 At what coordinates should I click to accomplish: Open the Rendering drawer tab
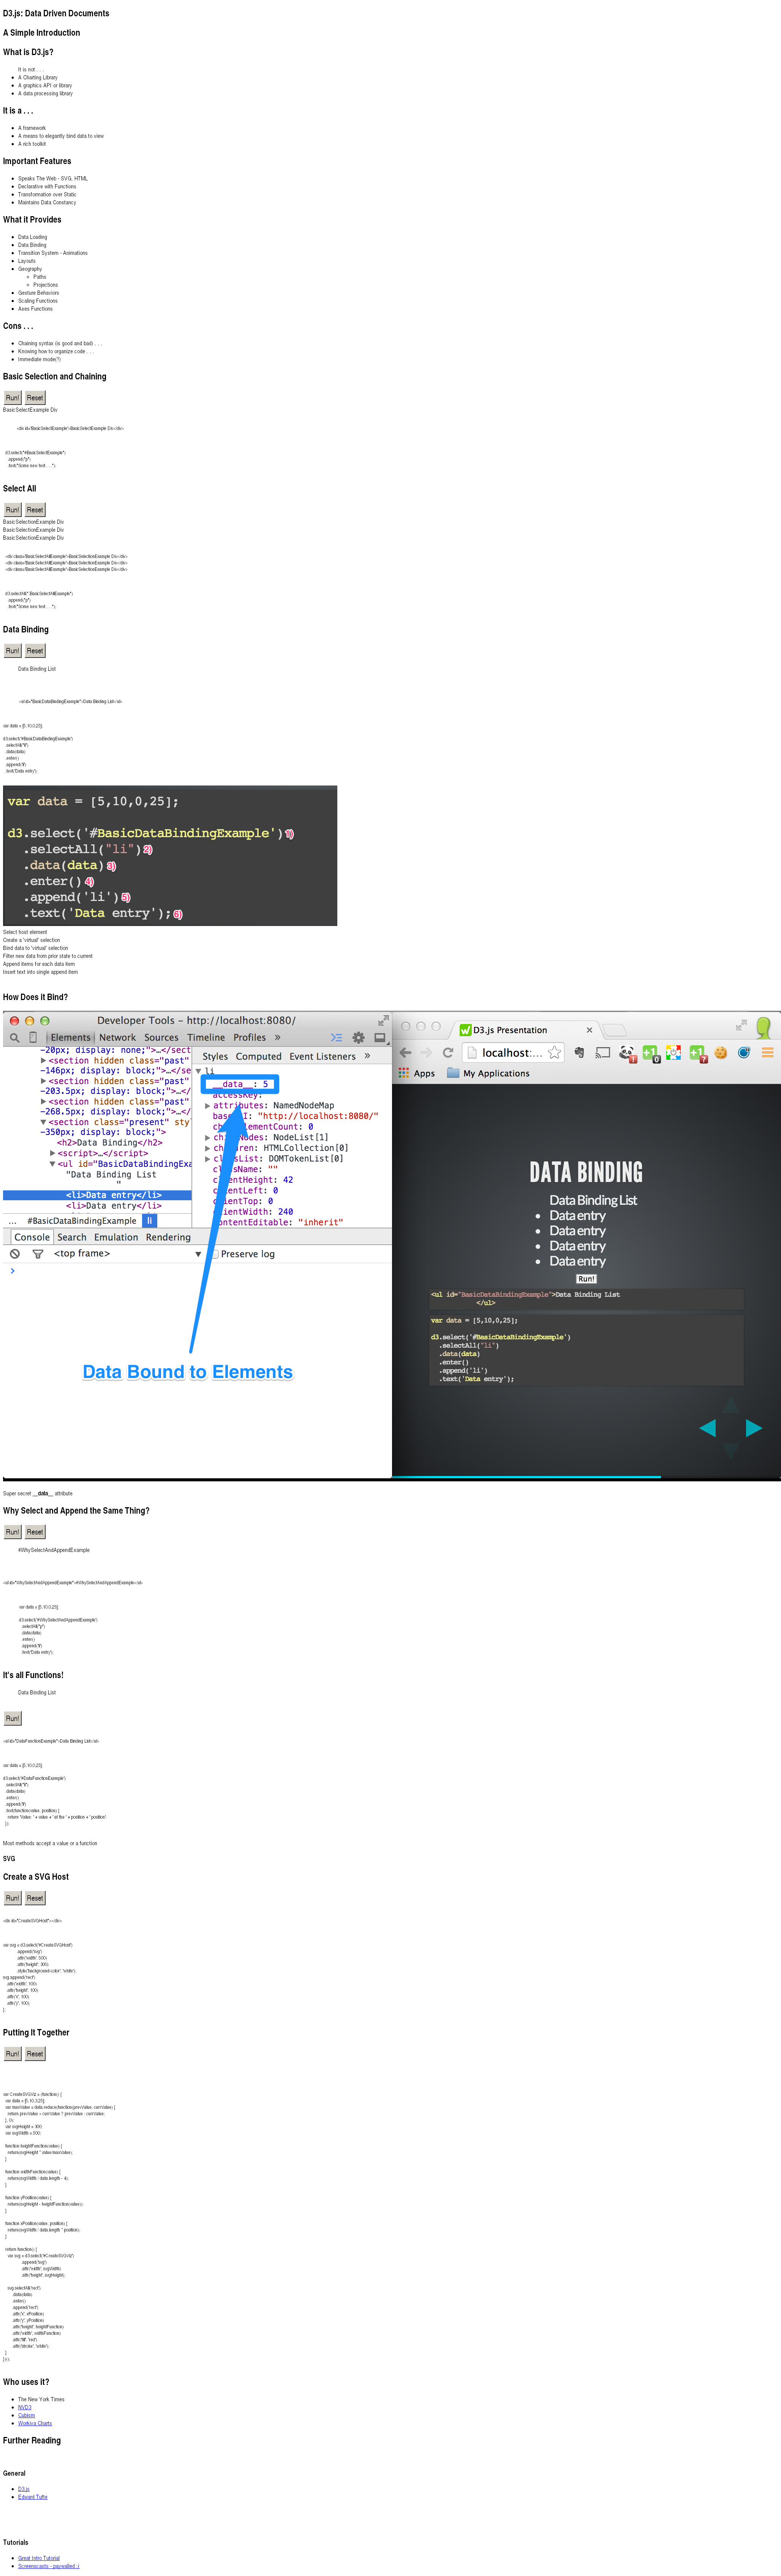[x=168, y=1237]
